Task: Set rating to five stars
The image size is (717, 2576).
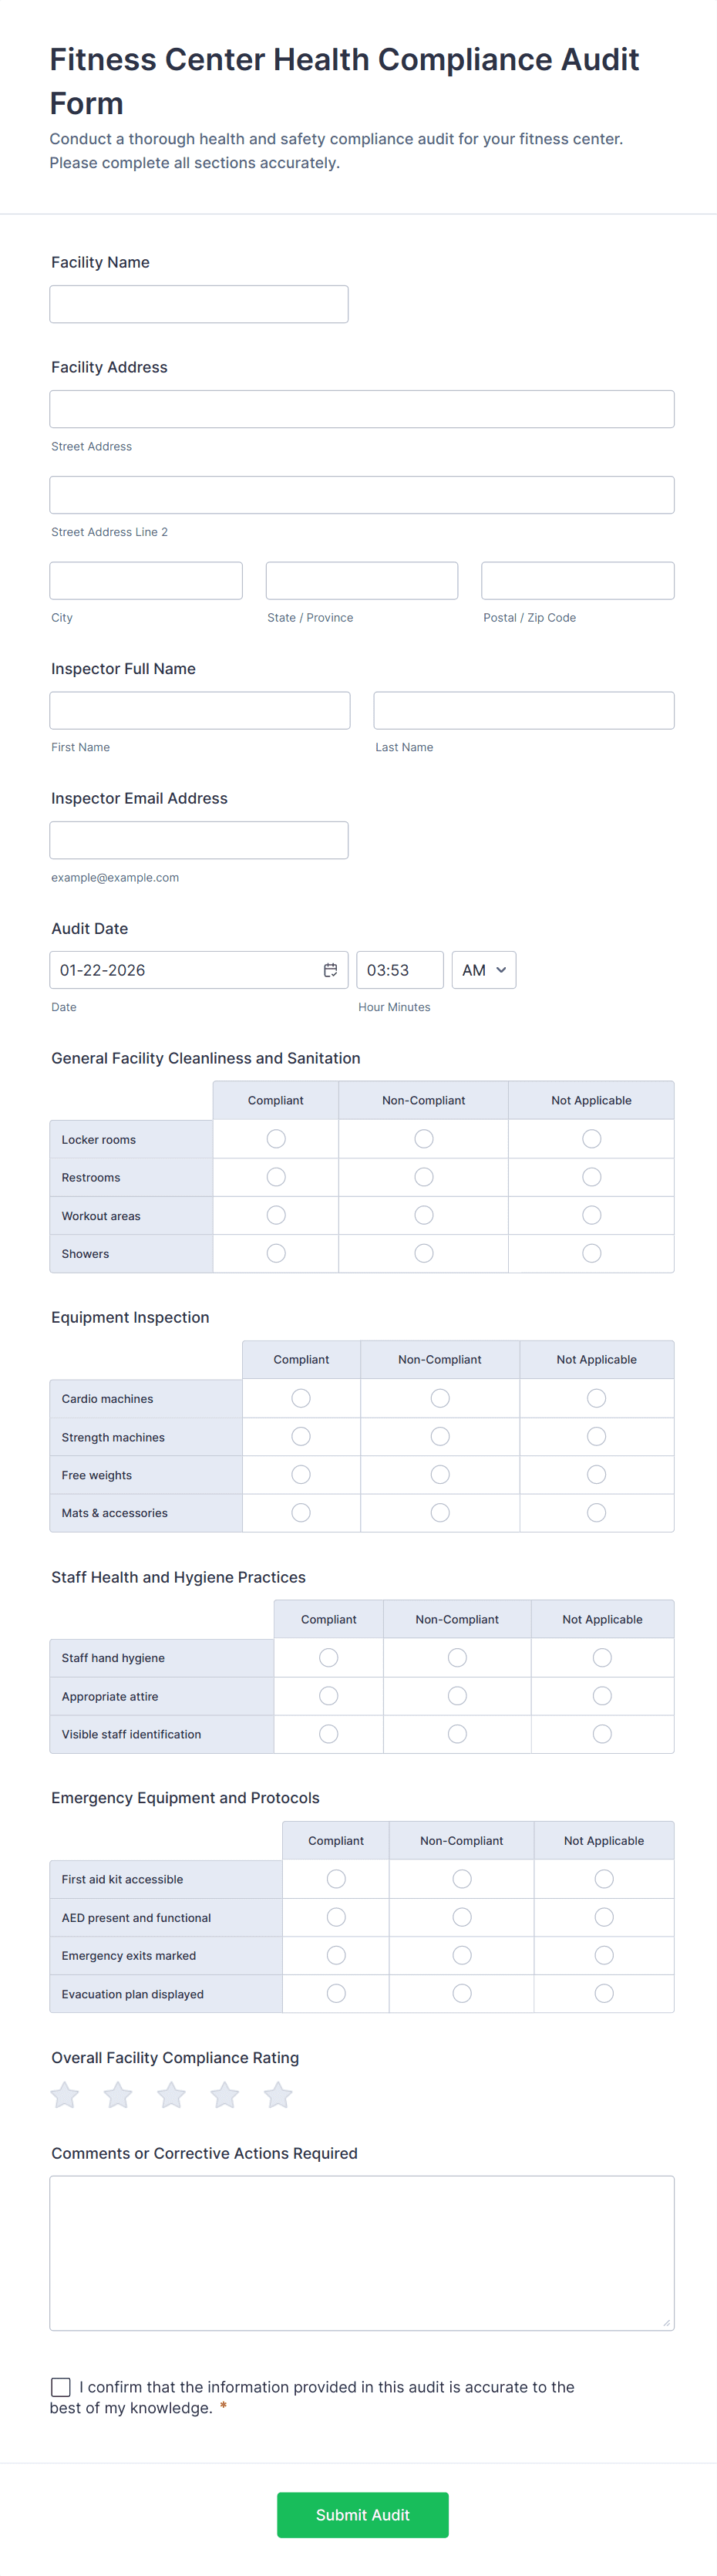Action: coord(278,2095)
